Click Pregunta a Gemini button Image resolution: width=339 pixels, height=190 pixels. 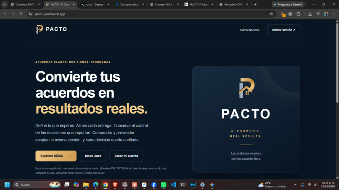tap(288, 4)
